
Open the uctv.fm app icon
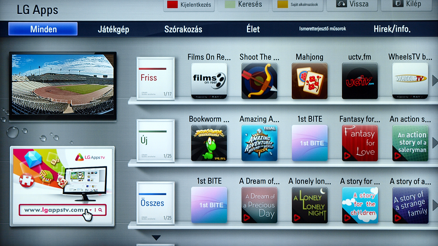coord(360,81)
